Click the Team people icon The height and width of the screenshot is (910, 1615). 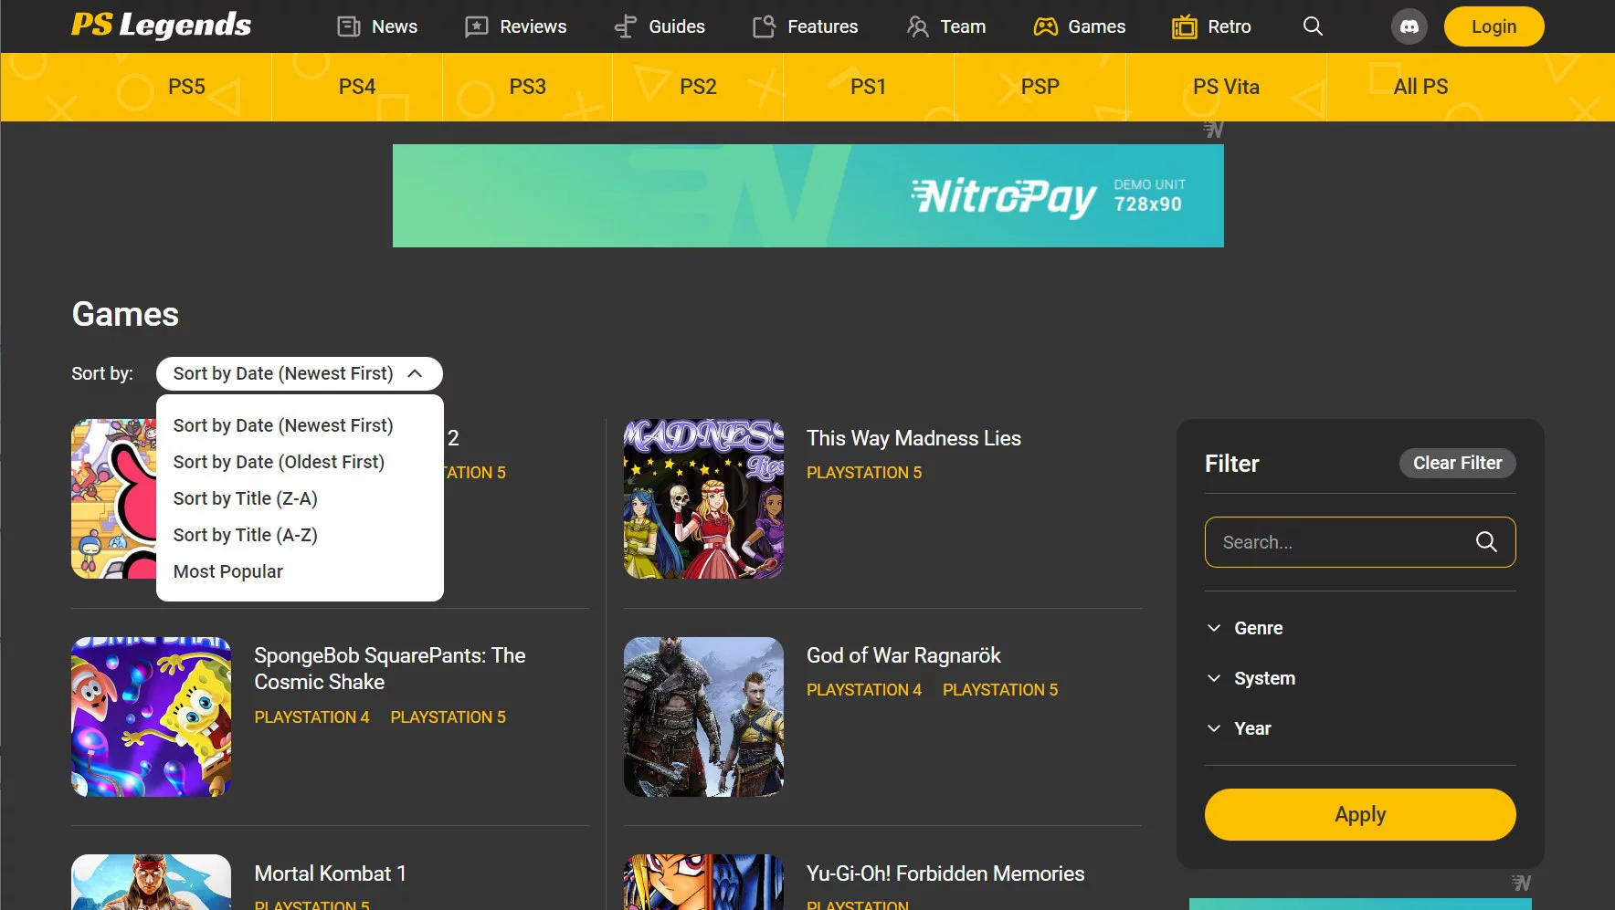[x=917, y=26]
